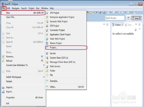Click the Import icon in File menu
This screenshot has height=107, width=144.
(3, 87)
